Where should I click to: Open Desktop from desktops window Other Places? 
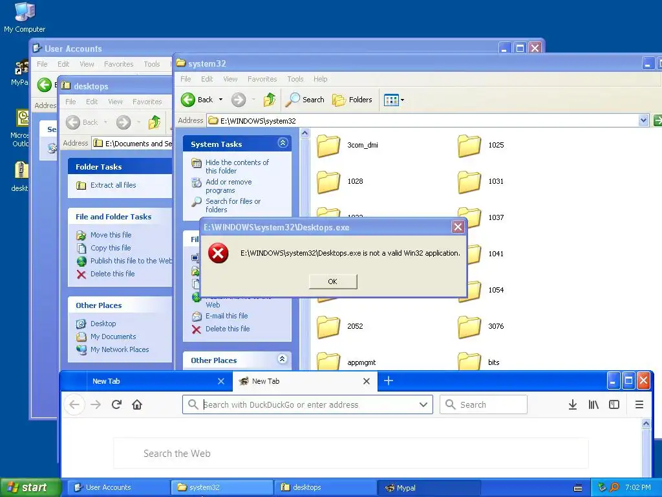tap(103, 324)
